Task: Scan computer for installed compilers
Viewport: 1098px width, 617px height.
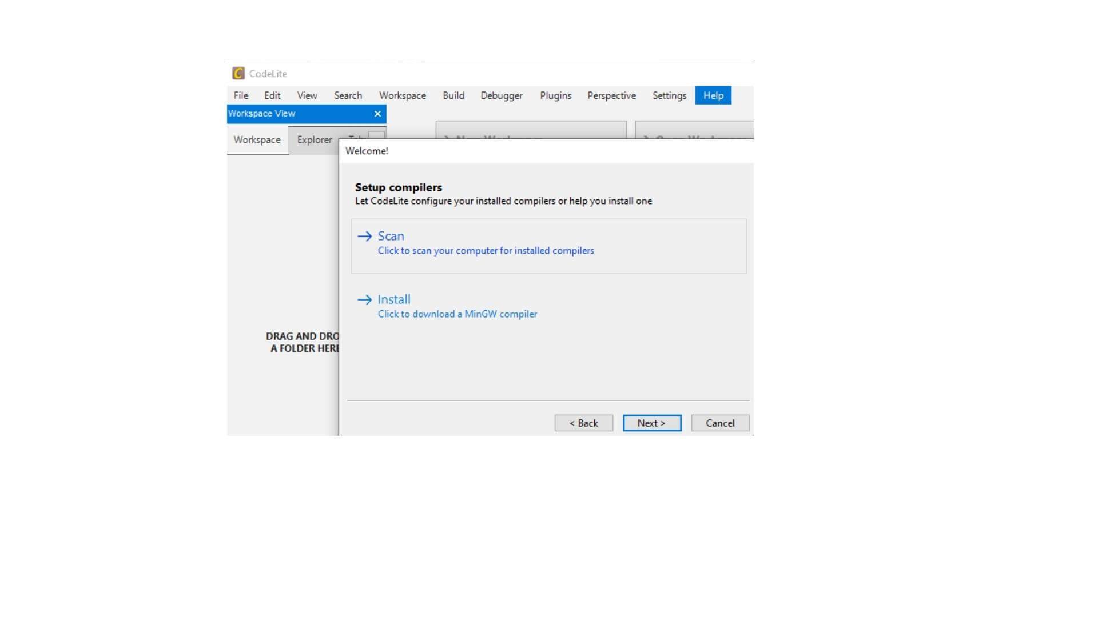Action: click(548, 246)
